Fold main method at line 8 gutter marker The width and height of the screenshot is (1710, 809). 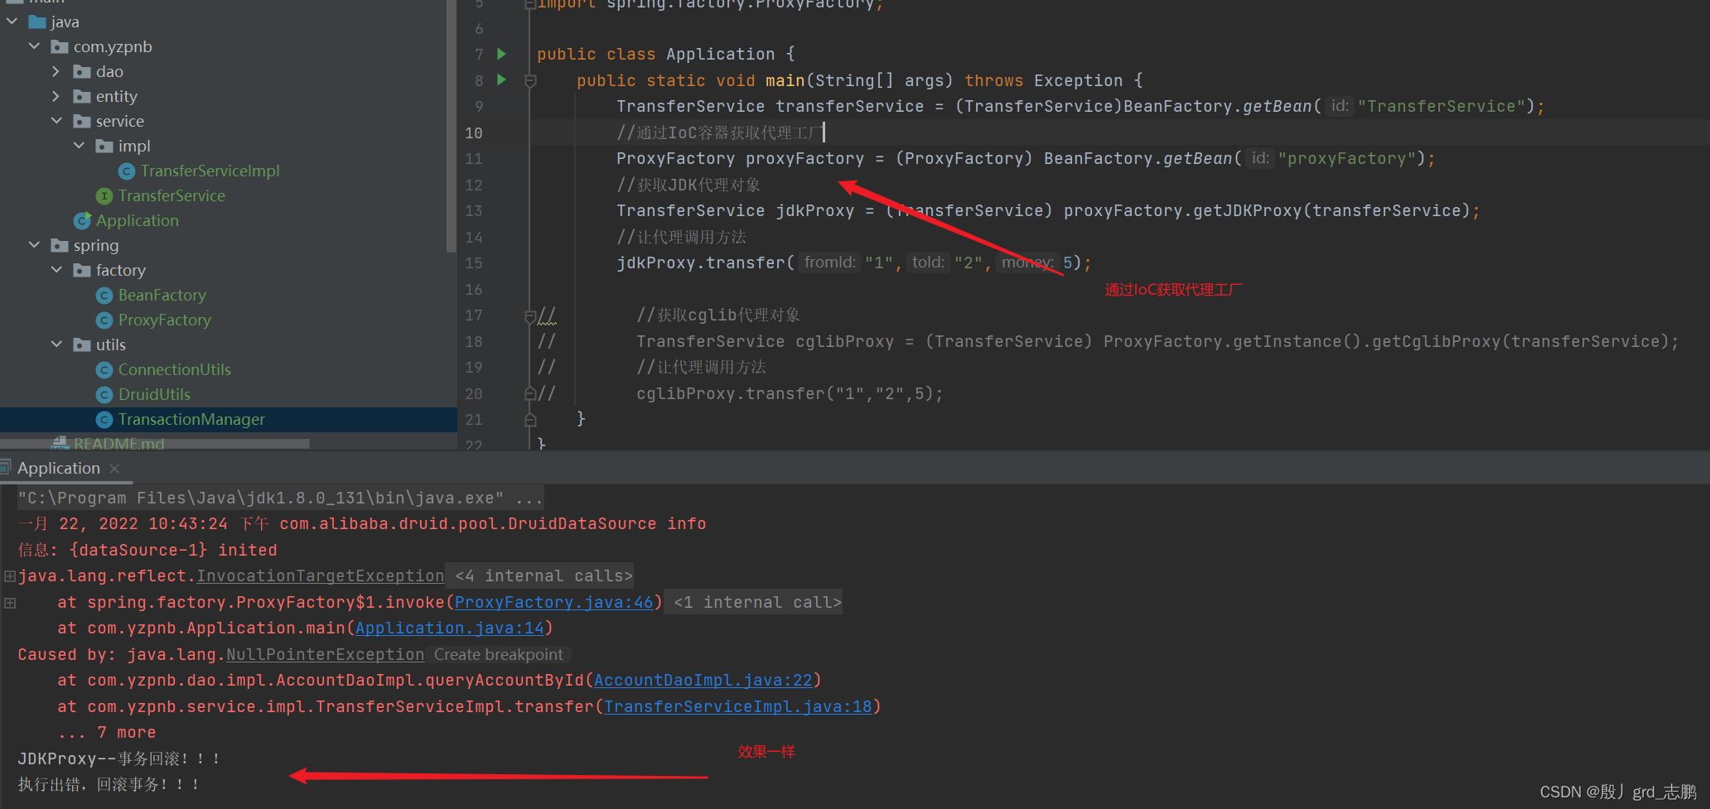[x=530, y=80]
